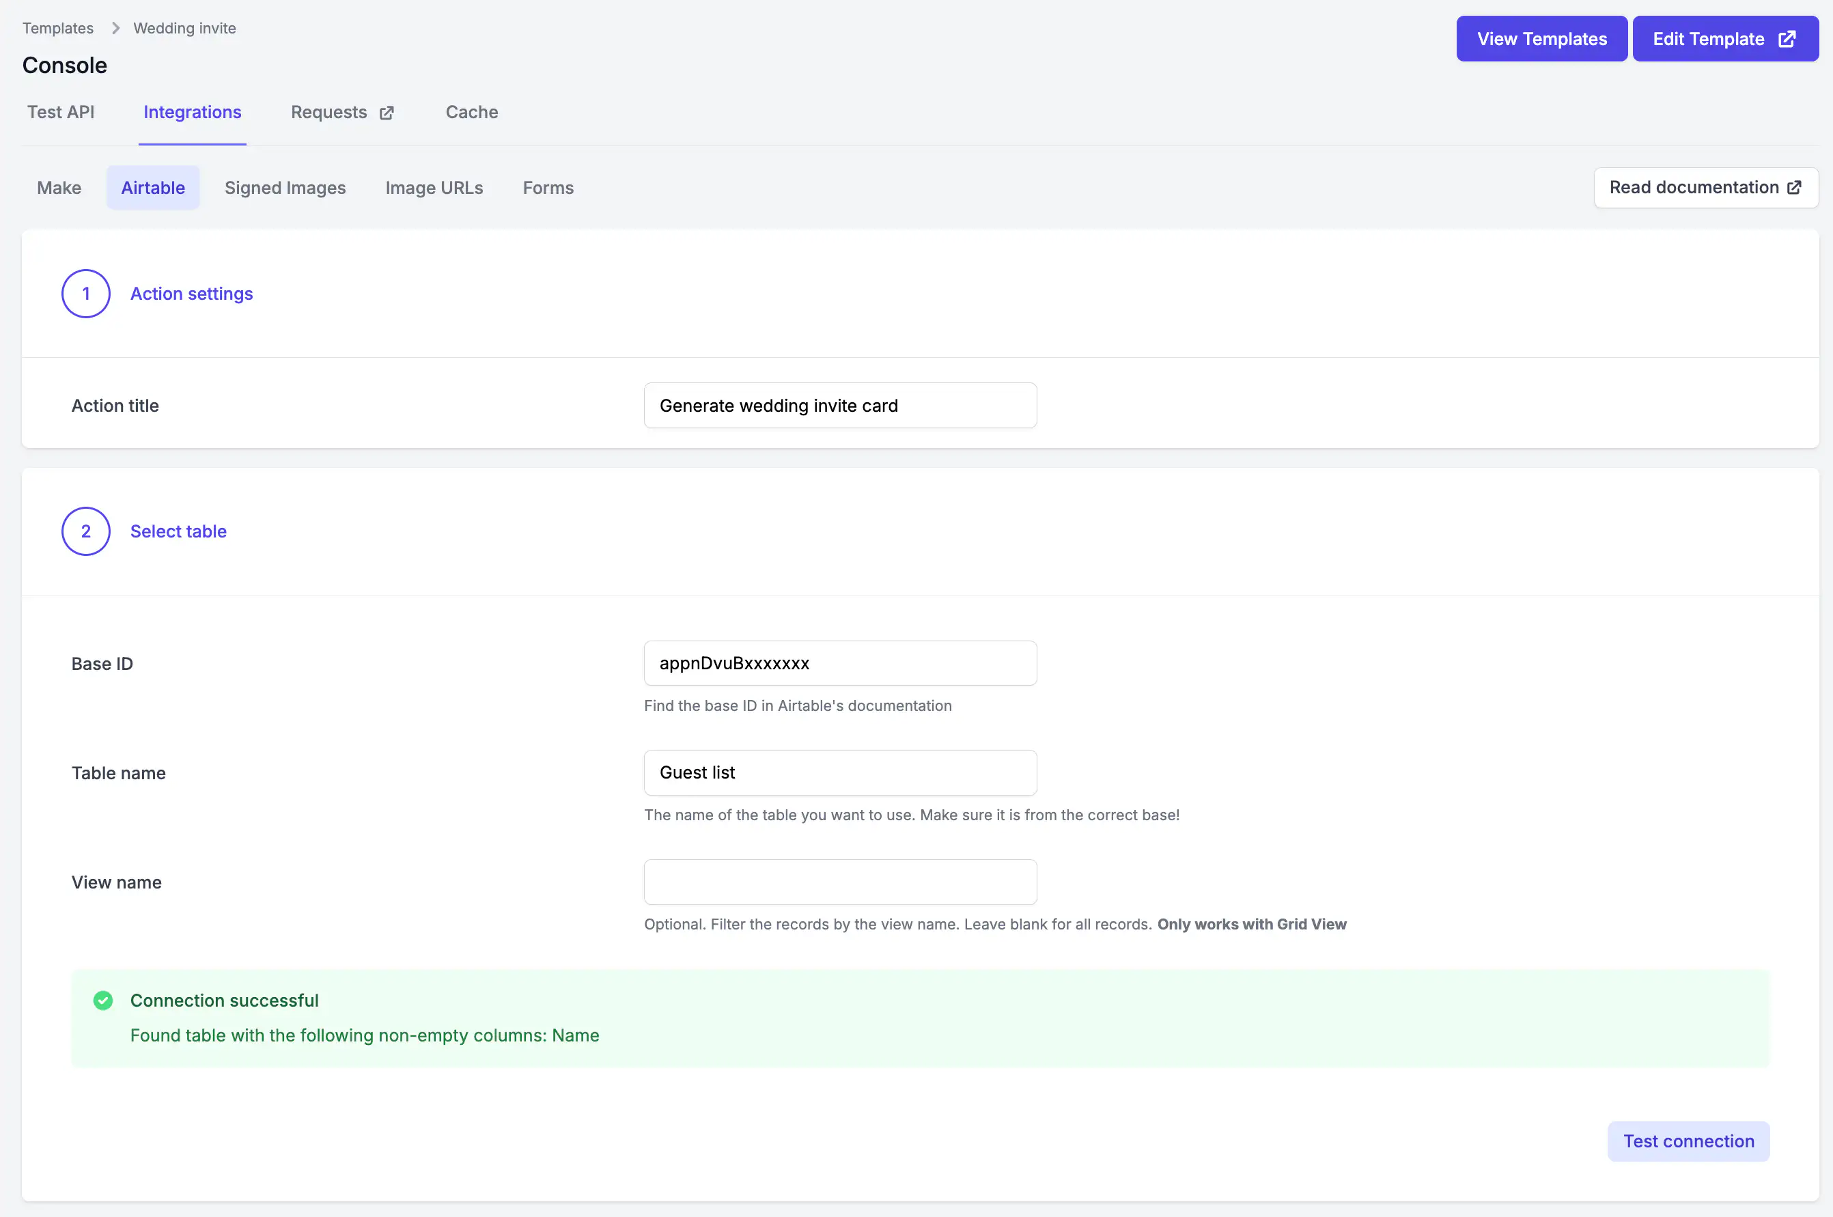
Task: Click the breadcrumb chevron separator icon
Action: [x=115, y=28]
